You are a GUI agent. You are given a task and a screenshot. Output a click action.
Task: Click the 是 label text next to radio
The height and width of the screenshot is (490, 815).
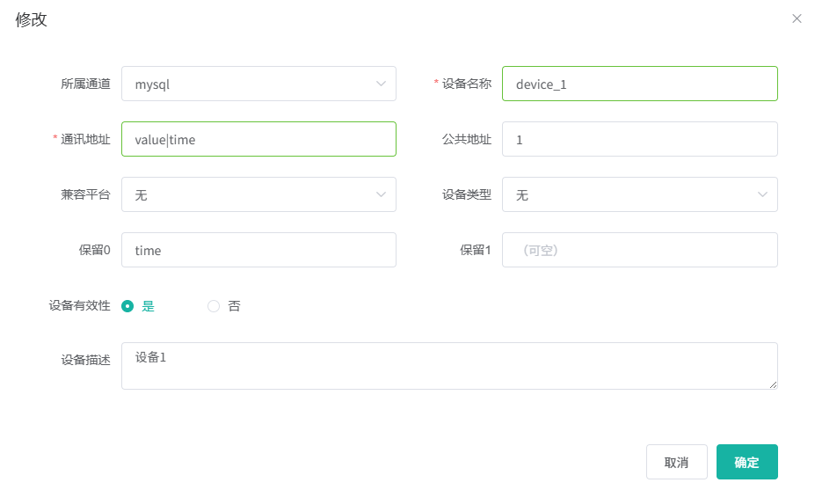pyautogui.click(x=149, y=306)
